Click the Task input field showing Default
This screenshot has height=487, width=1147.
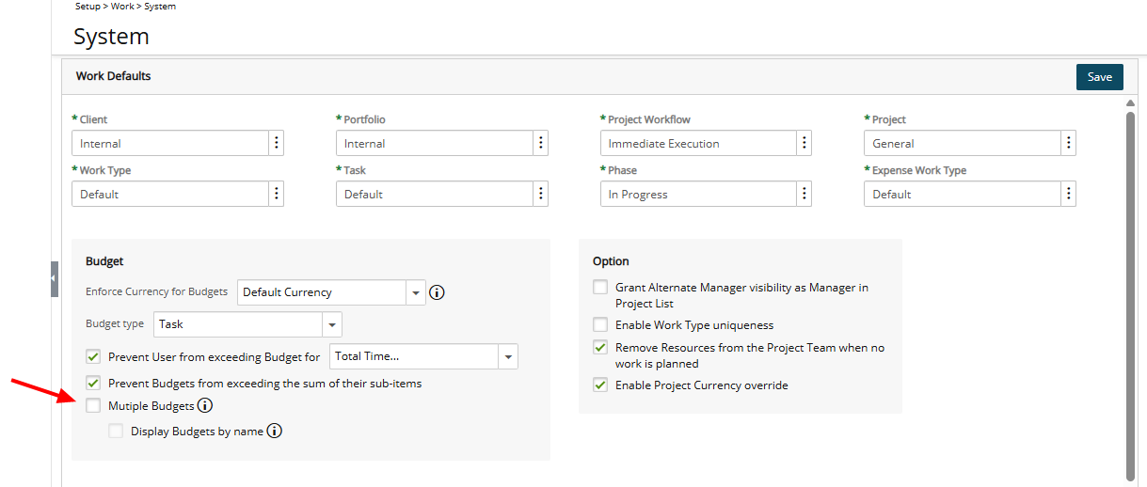pyautogui.click(x=434, y=194)
